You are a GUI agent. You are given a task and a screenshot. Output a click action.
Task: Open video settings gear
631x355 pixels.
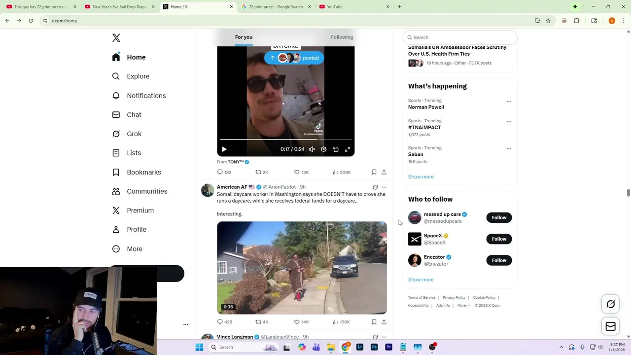[324, 149]
